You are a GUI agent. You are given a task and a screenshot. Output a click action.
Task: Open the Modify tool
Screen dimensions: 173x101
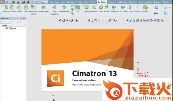(x=146, y=9)
